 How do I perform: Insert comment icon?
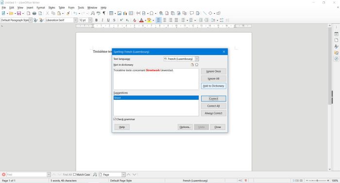192,13
